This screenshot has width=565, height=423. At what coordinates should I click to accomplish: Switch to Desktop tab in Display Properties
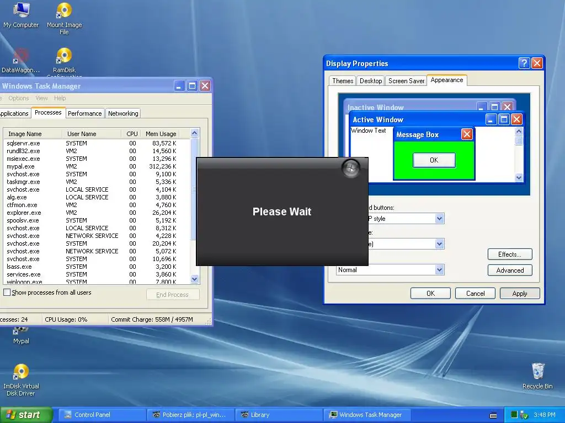pos(371,81)
